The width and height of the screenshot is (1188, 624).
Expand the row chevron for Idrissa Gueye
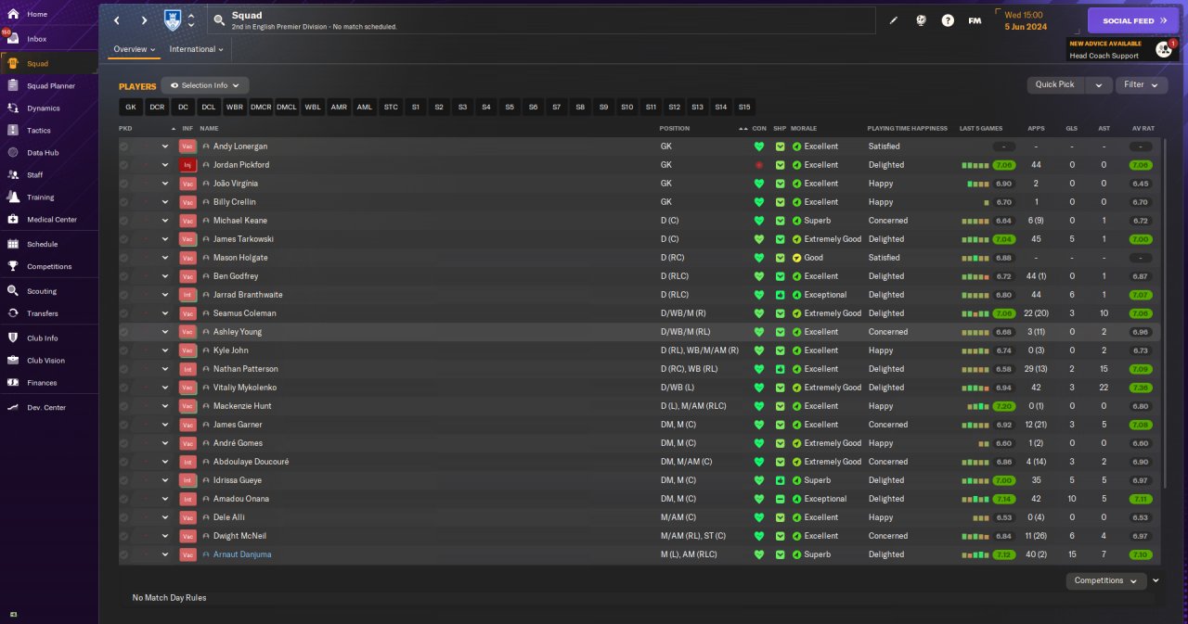tap(165, 480)
